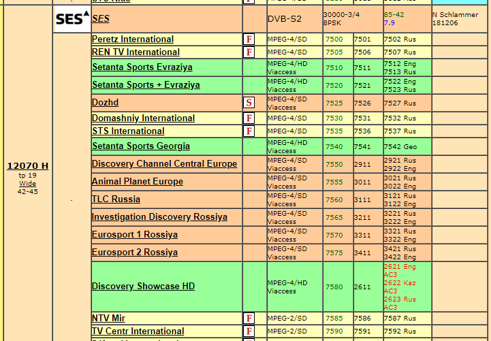Viewport: 491px width, 341px height.
Task: Click SID 7550 for Discovery Channel
Action: 334,165
